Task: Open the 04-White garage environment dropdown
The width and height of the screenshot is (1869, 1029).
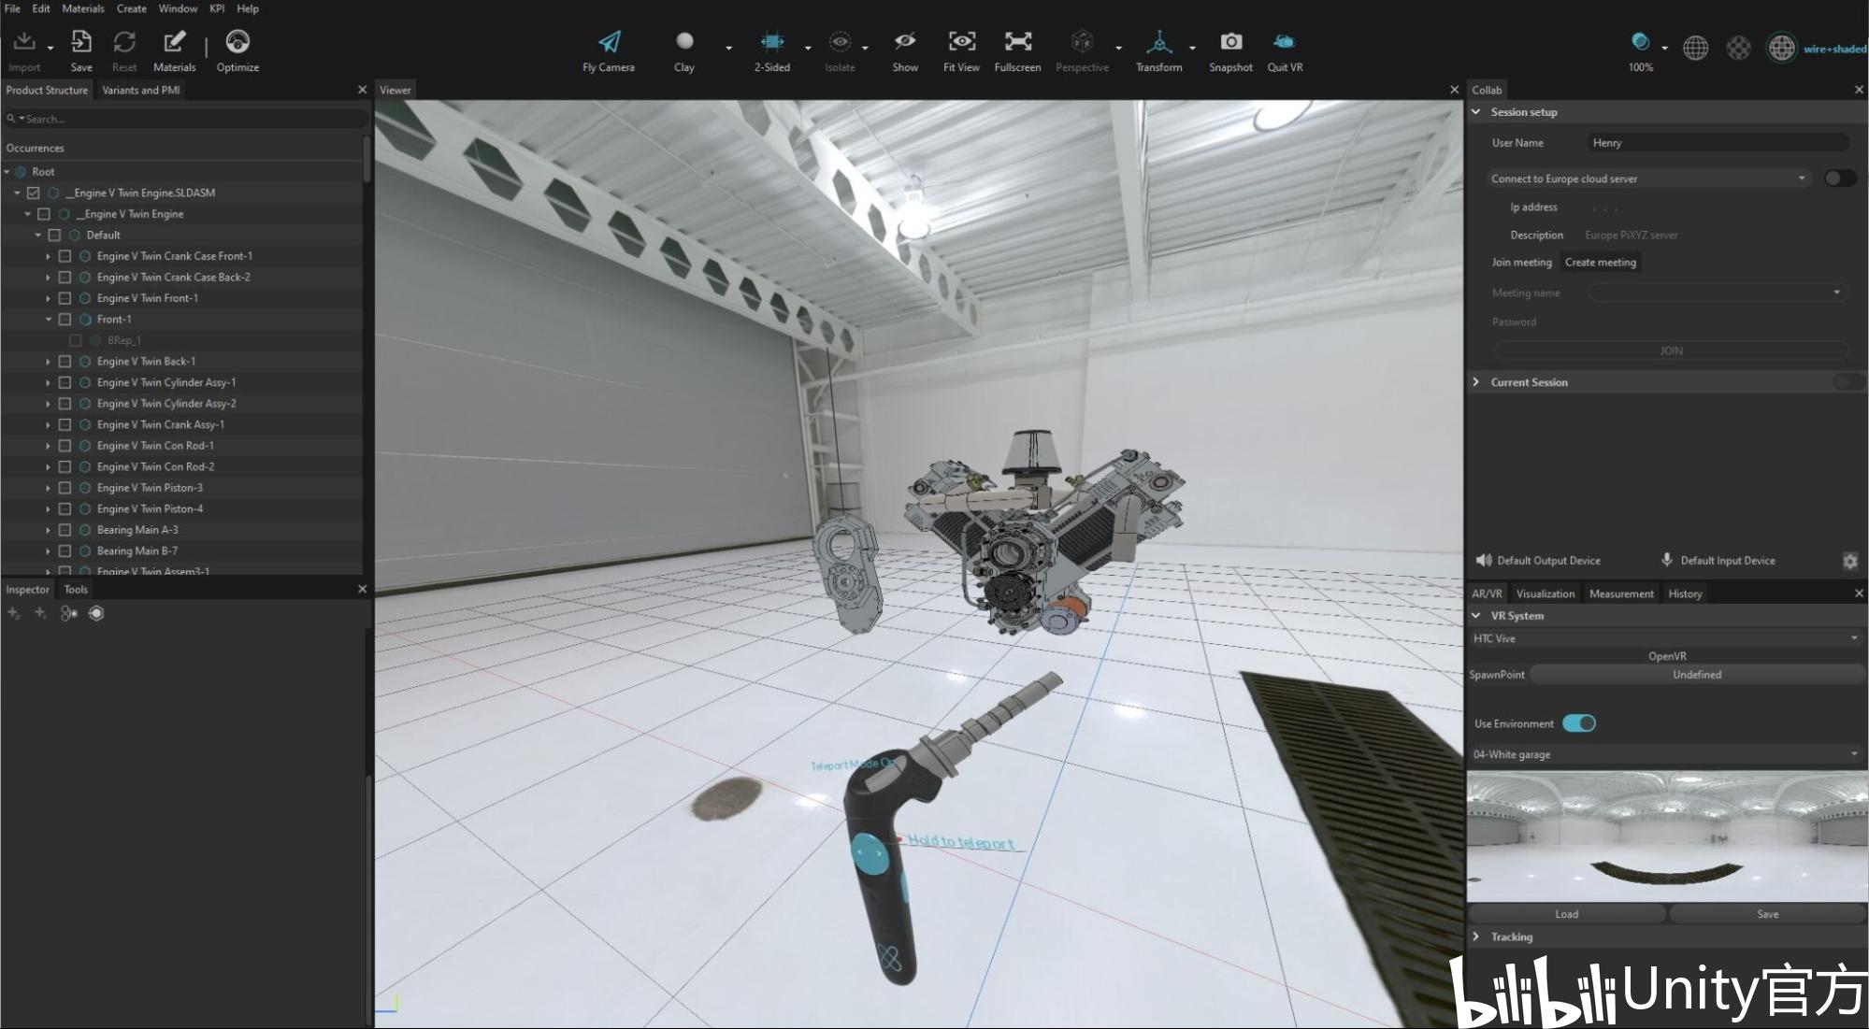Action: 1666,754
